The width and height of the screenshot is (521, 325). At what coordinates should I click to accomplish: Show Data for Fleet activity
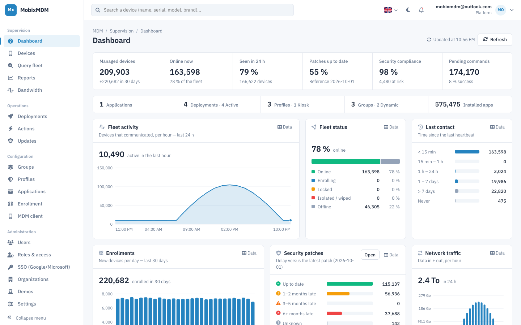(x=285, y=127)
